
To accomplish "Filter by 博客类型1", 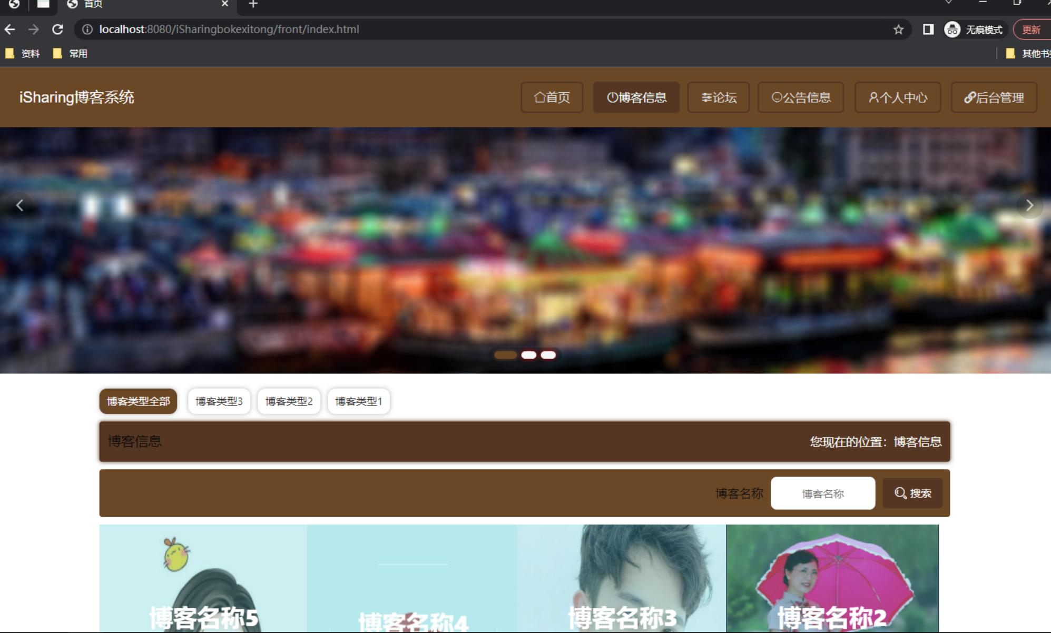I will click(359, 401).
